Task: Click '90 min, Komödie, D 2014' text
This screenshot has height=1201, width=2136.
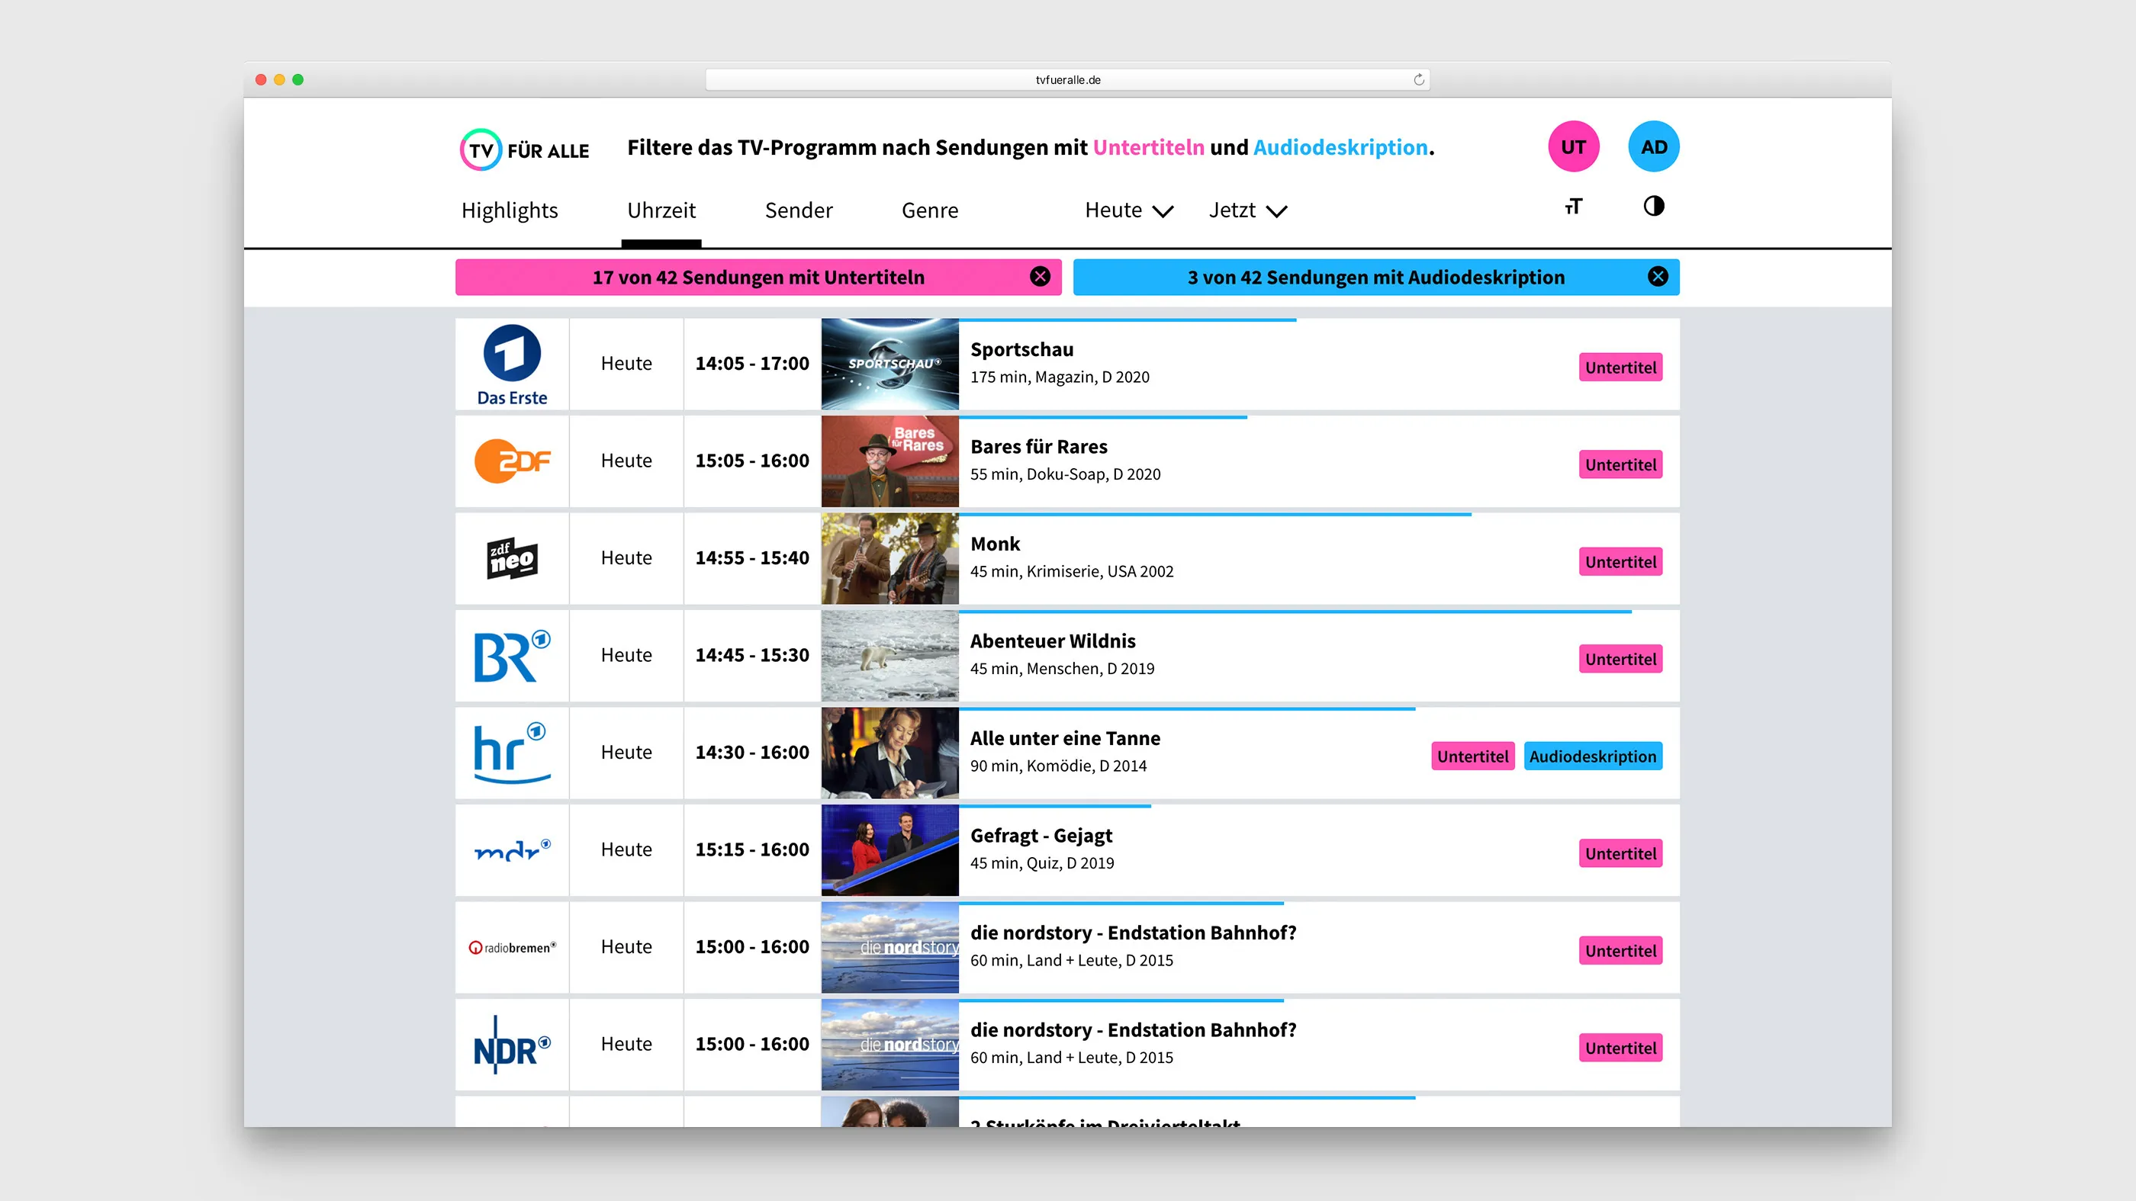Action: tap(1058, 766)
